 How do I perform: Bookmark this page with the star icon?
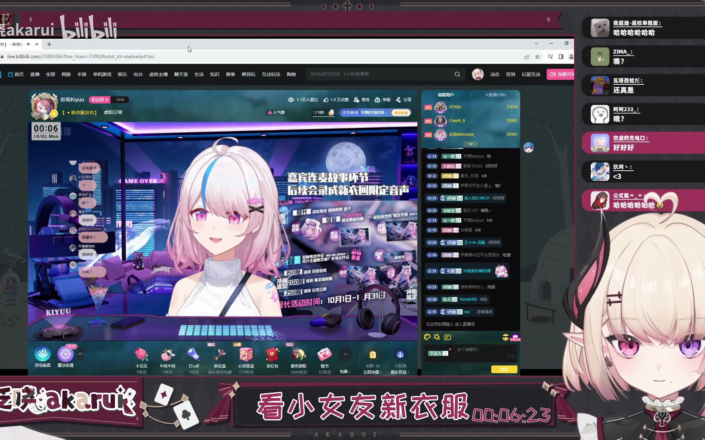[538, 57]
